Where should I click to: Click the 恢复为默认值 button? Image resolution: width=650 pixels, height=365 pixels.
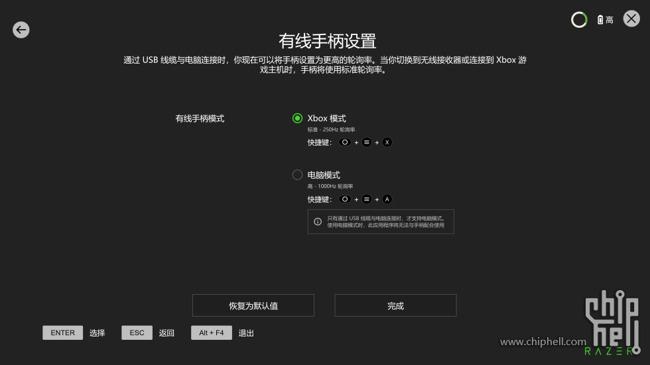tap(253, 305)
